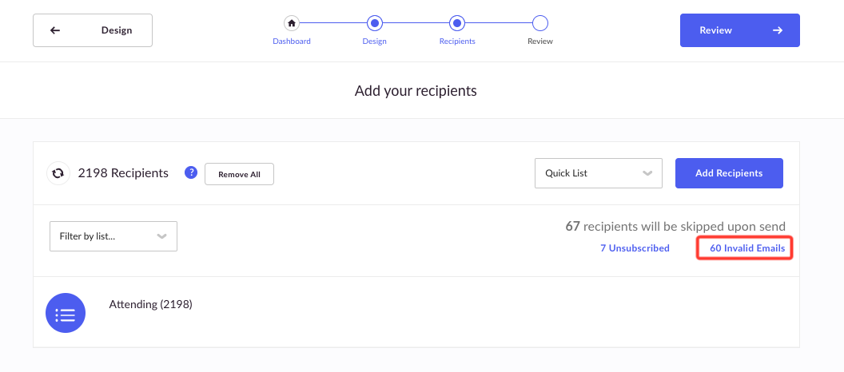Click the Quick List chevron arrow
The image size is (844, 372).
(x=647, y=173)
